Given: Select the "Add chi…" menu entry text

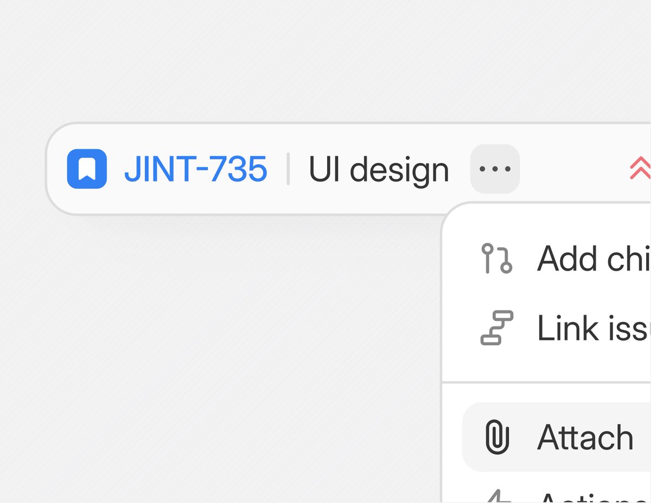Looking at the screenshot, I should 593,259.
